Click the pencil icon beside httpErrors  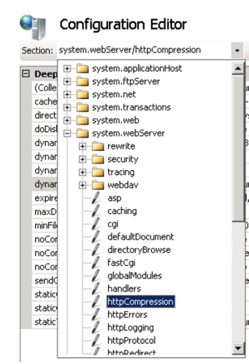coord(96,315)
